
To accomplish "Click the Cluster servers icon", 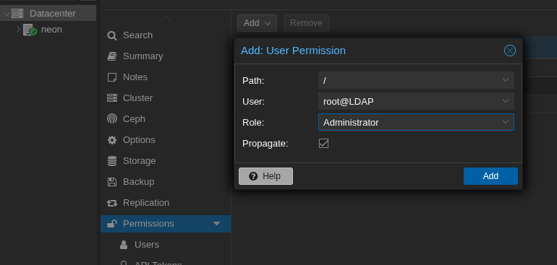I will (x=112, y=98).
